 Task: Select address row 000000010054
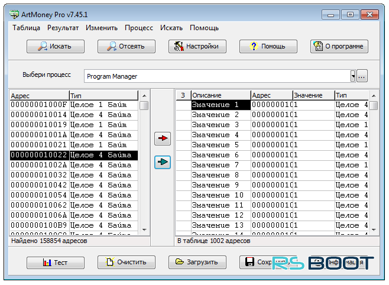[x=74, y=195]
